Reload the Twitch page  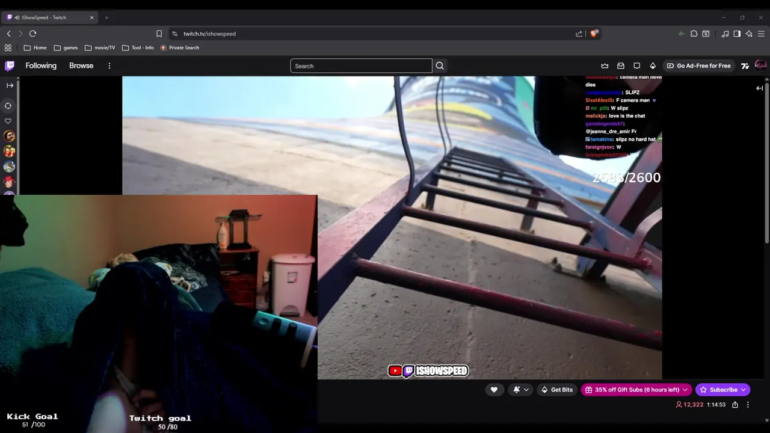click(32, 34)
